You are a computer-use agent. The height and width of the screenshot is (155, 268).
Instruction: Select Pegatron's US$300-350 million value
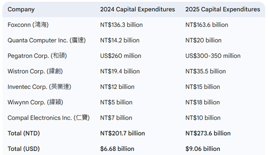click(x=213, y=56)
